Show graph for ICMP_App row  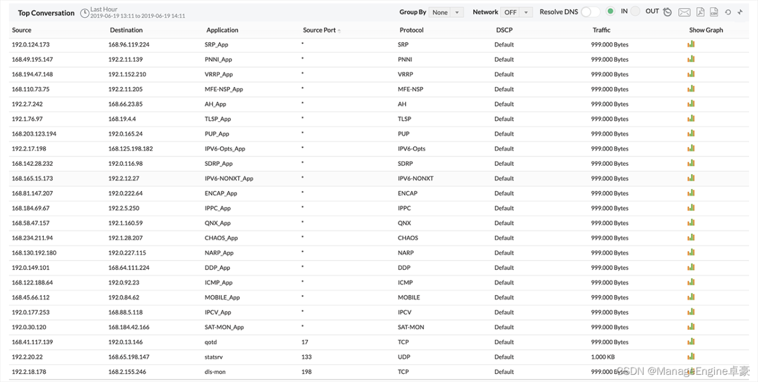point(691,282)
